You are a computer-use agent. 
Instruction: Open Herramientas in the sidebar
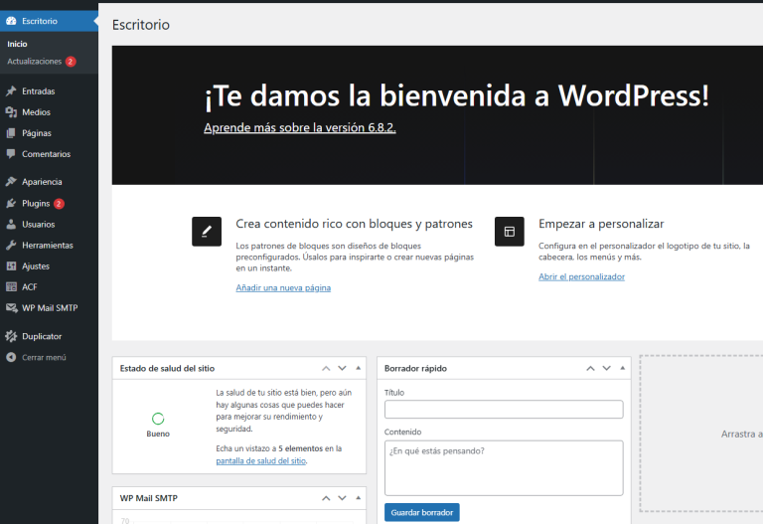tap(49, 245)
